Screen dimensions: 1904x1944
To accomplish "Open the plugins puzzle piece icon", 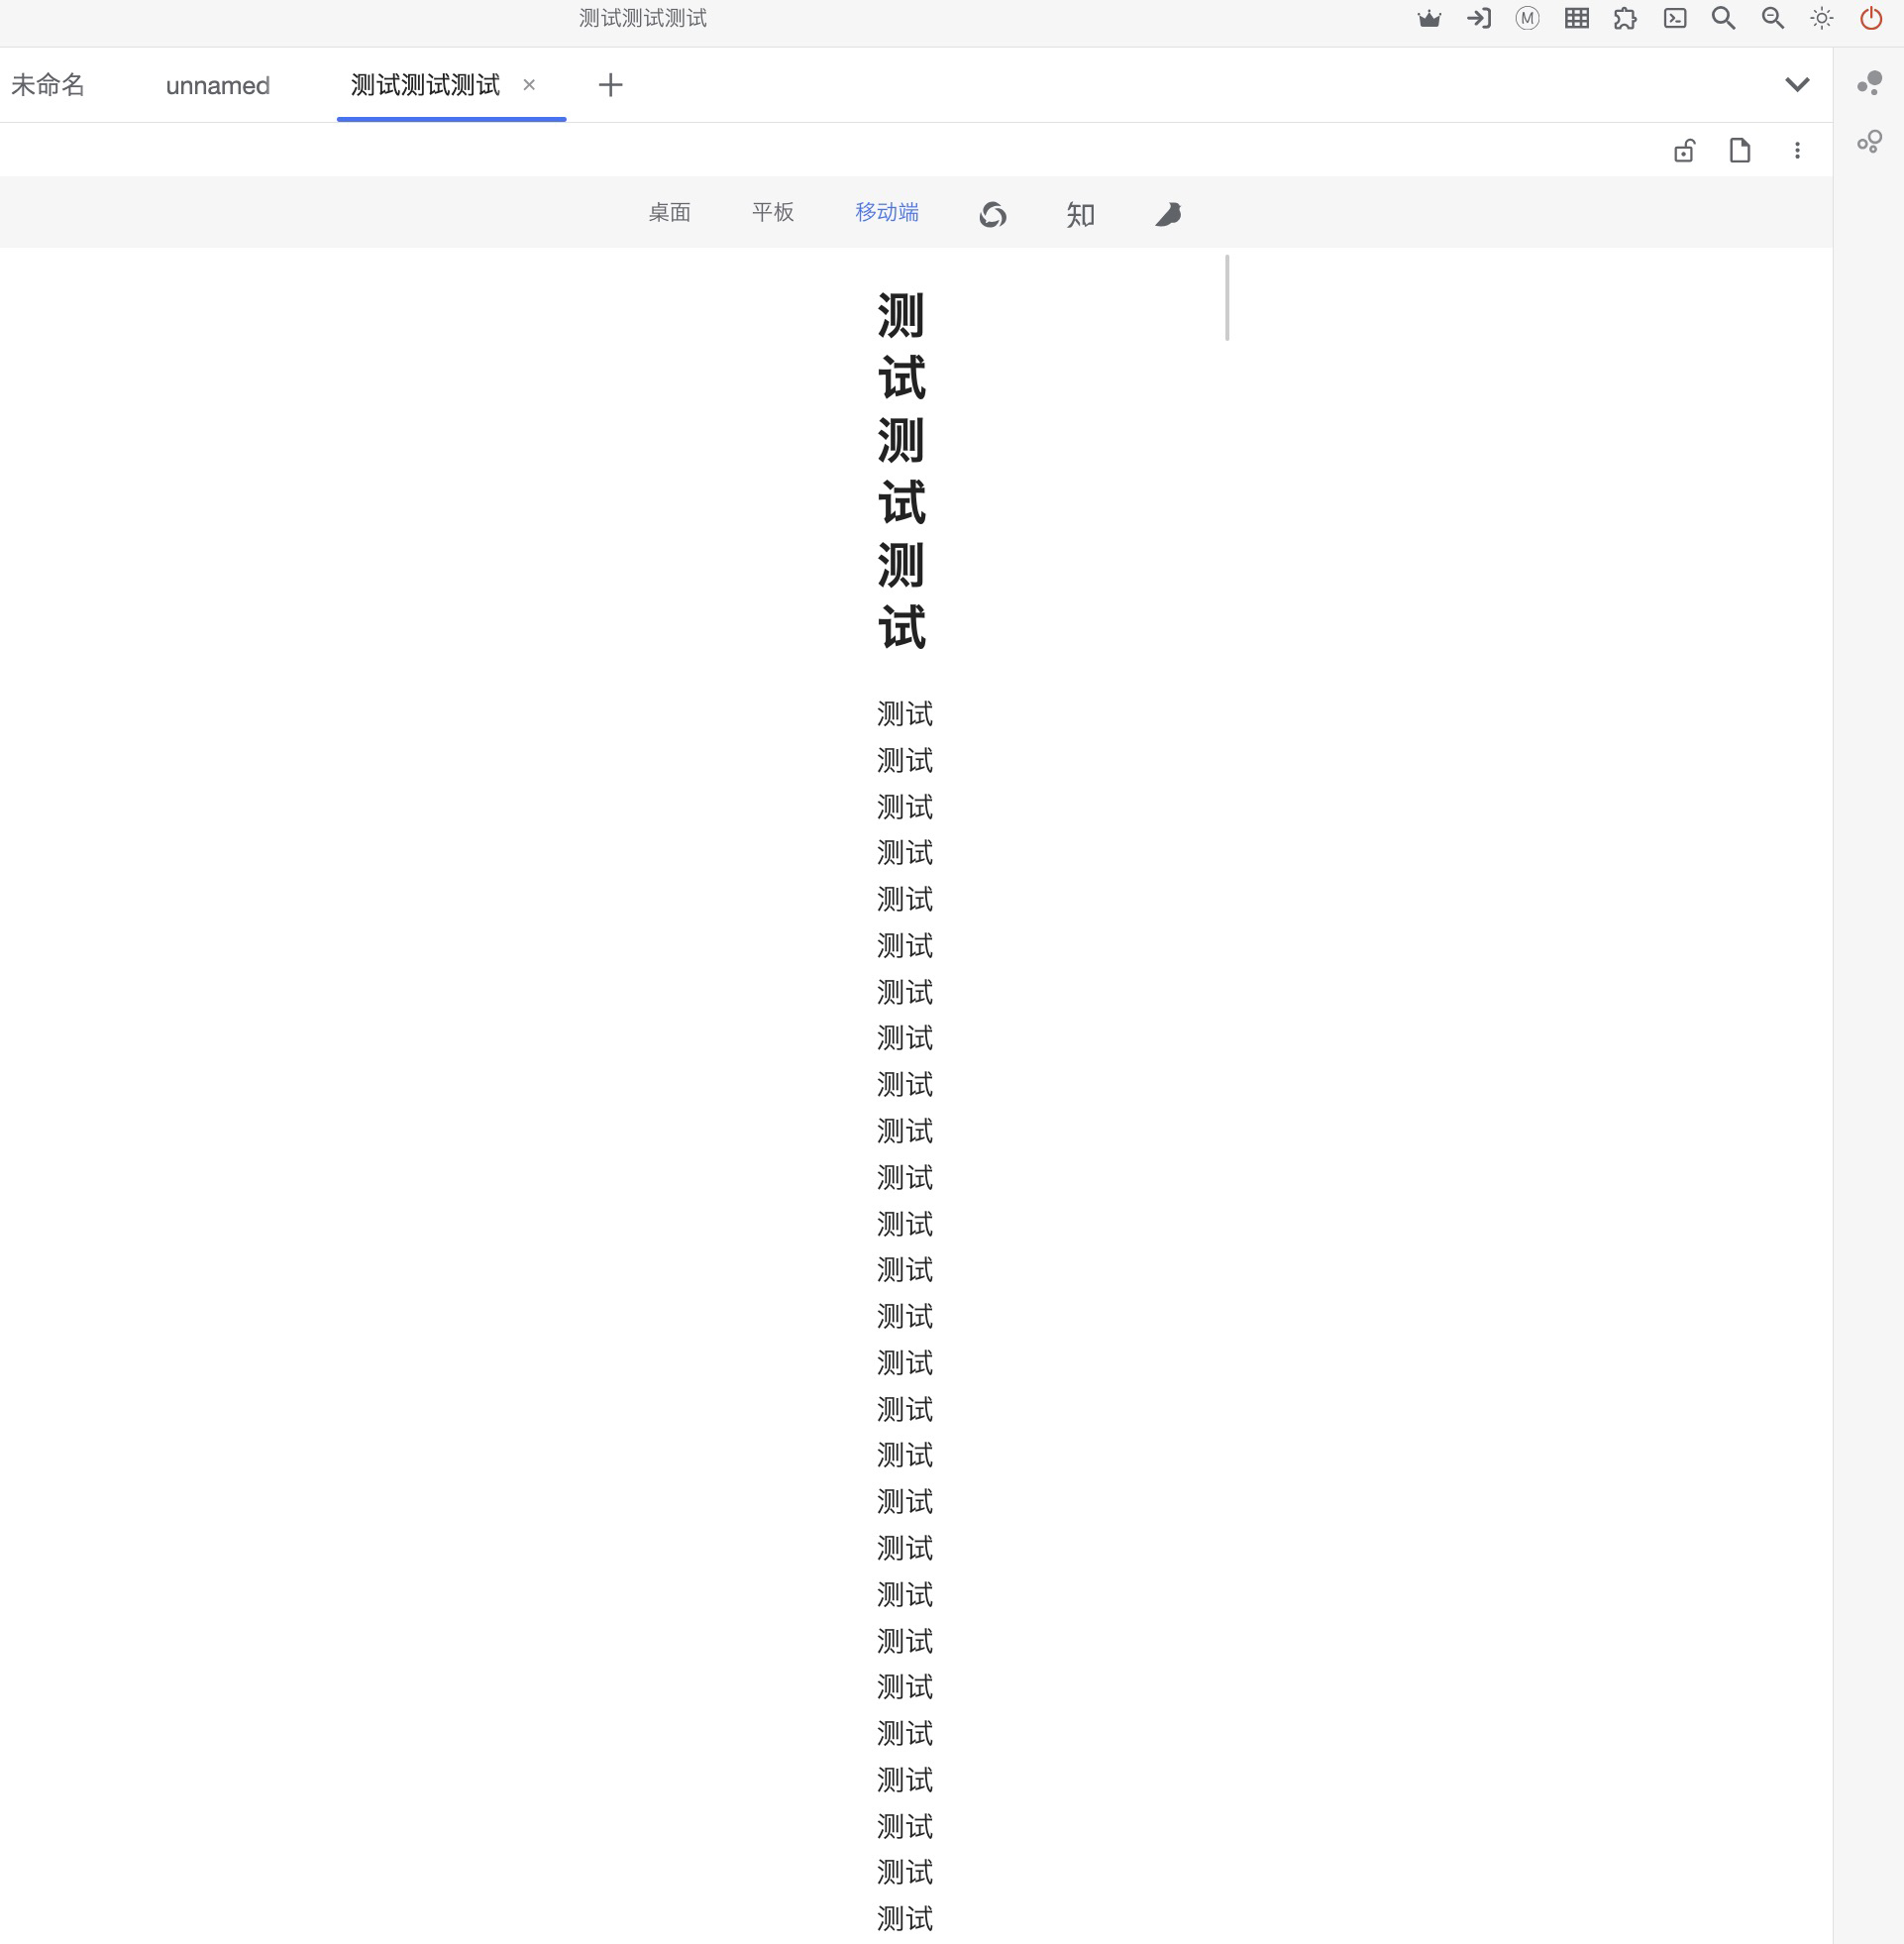I will (x=1625, y=19).
